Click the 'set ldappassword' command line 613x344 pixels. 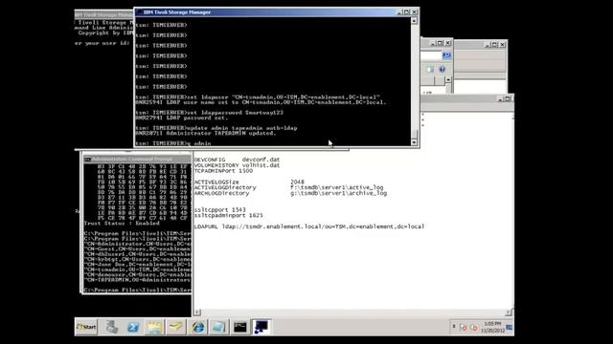[209, 113]
